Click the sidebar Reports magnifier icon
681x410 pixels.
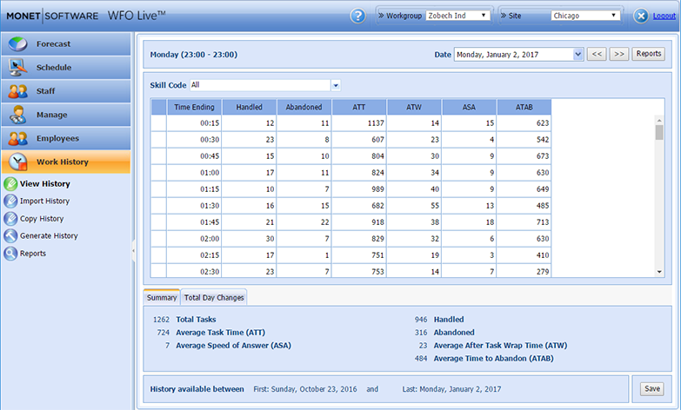pos(10,254)
